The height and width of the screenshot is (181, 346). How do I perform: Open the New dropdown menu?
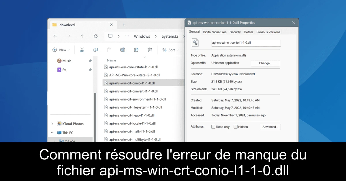pos(61,50)
